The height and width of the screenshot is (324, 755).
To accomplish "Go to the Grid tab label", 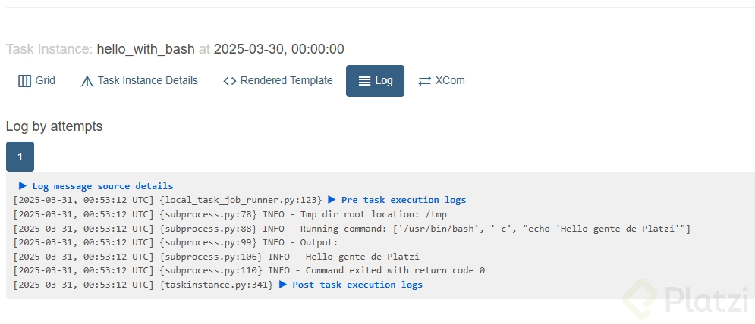I will (46, 81).
